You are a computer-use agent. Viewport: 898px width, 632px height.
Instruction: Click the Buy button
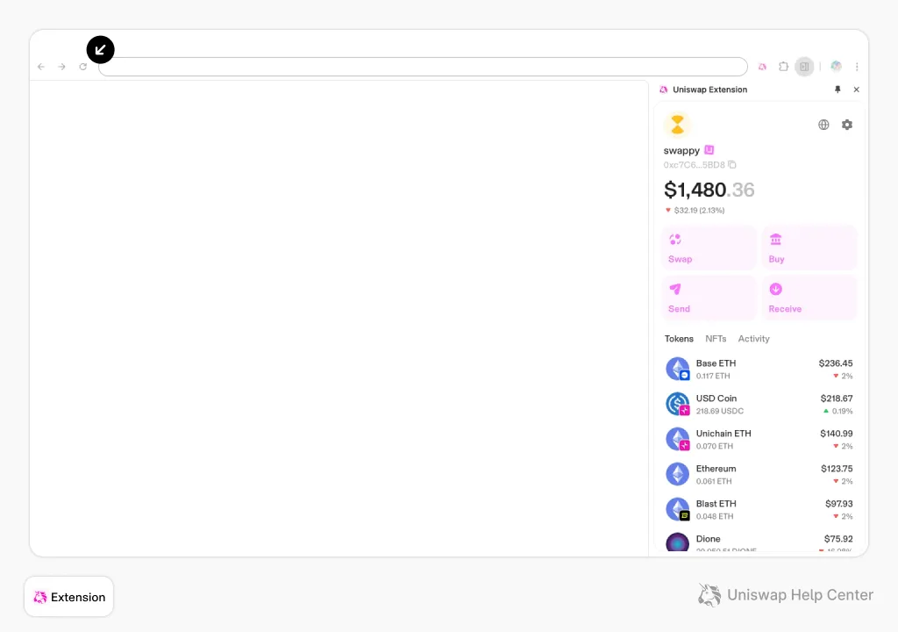809,248
